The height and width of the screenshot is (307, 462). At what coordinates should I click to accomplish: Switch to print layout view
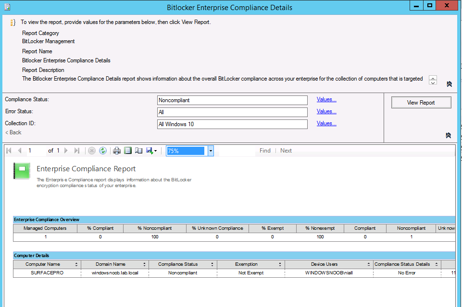[x=127, y=151]
